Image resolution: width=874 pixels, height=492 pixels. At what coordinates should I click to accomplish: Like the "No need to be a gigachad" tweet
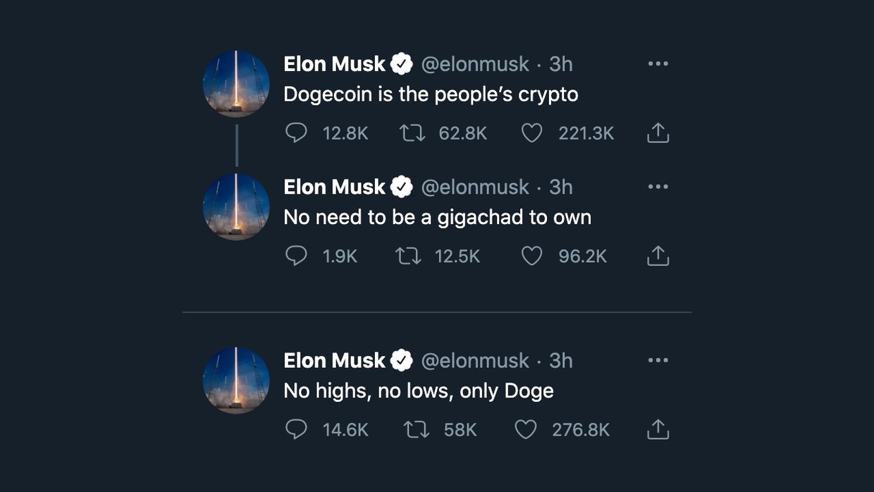click(x=531, y=256)
